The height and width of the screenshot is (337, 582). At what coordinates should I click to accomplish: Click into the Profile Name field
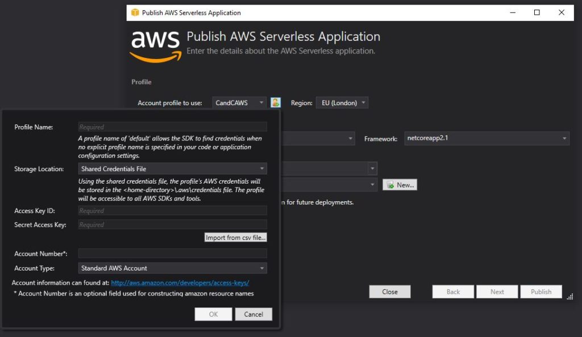coord(172,127)
